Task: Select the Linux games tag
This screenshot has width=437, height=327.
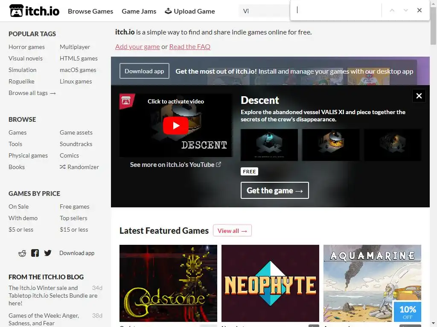Action: 76,81
